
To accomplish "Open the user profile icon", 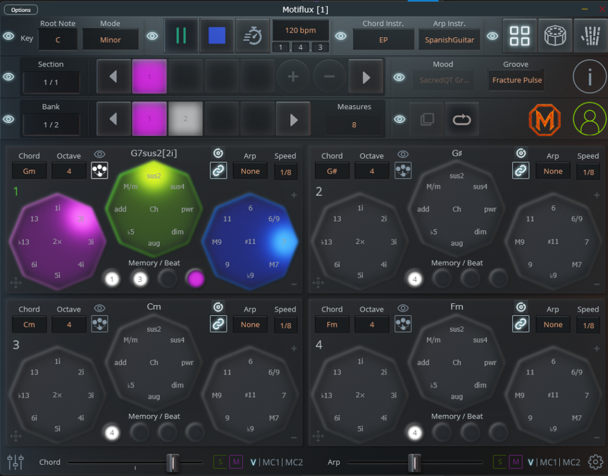I will tap(590, 119).
